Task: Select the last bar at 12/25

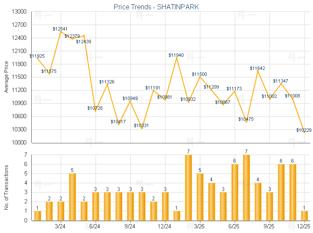Action: [x=304, y=216]
